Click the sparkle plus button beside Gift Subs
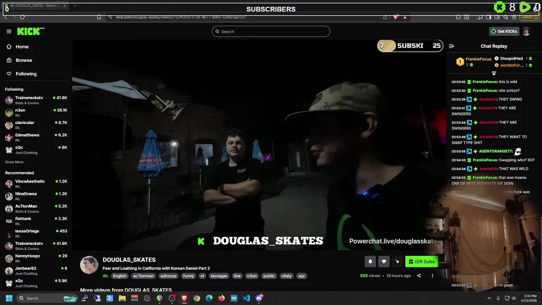542x305 pixels. 397,262
